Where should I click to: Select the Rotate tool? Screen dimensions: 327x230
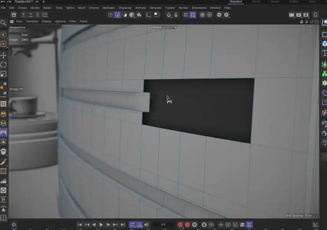point(4,64)
